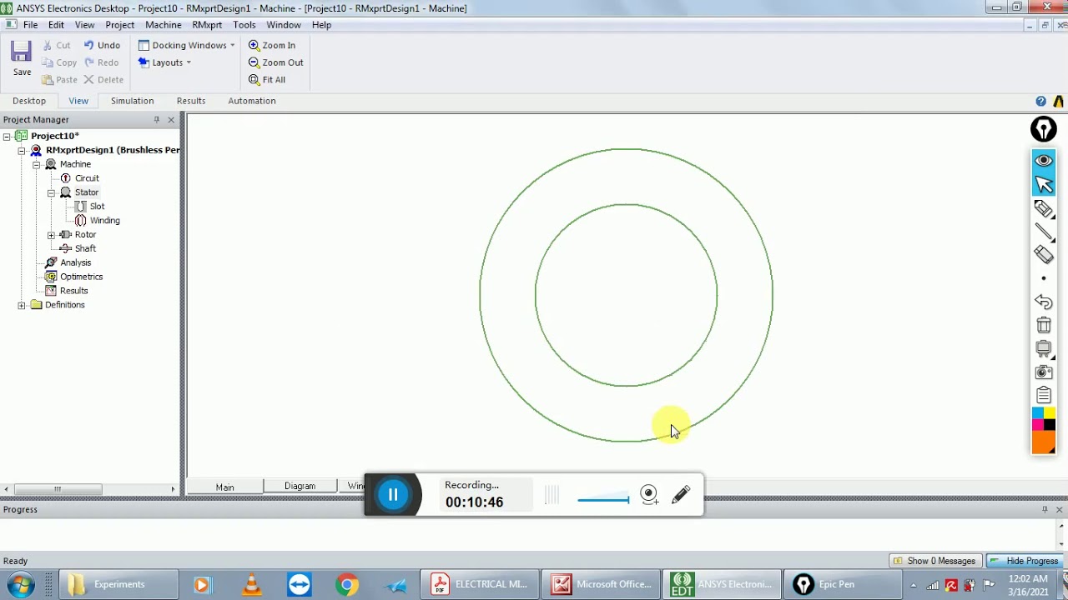The image size is (1068, 600).
Task: Click the Epic Pen logo button
Action: click(x=1044, y=129)
